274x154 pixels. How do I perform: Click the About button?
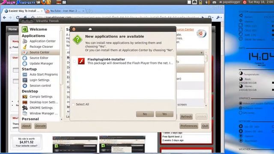coord(26,126)
